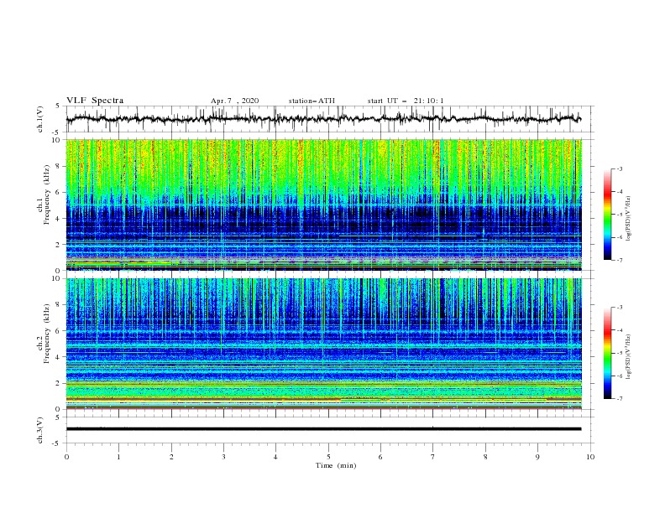Select the ch.1 color bar "log(PSD)(V²/Hz)" label
665x513 pixels.
coord(629,219)
